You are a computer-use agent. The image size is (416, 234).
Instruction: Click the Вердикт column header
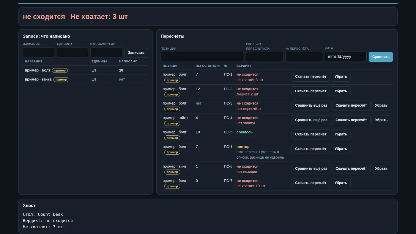(244, 66)
